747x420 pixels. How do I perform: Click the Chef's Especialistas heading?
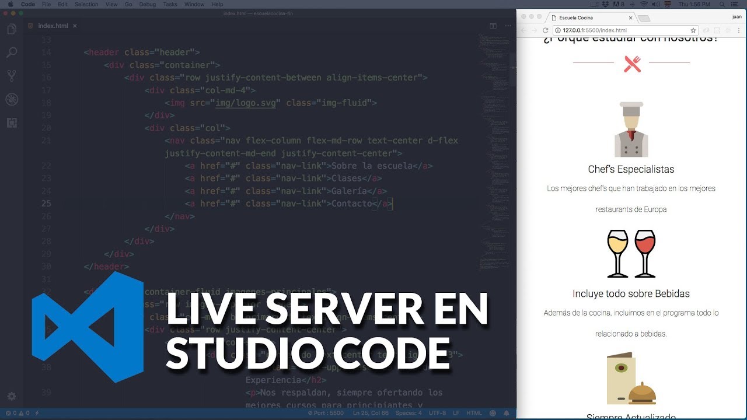(x=631, y=169)
